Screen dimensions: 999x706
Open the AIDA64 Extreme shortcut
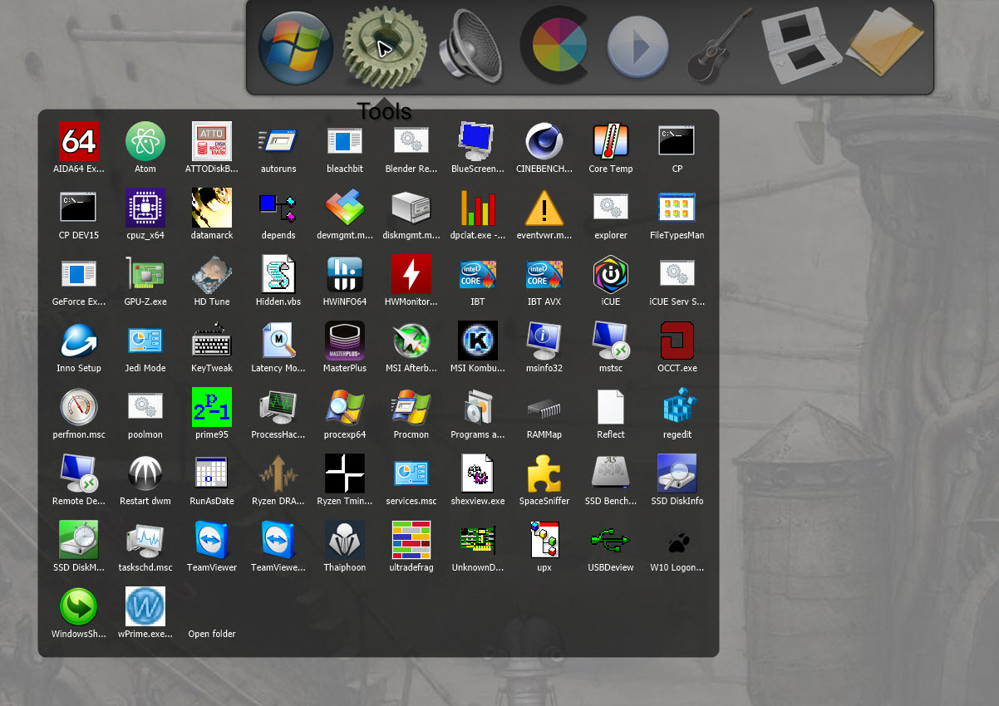coord(79,141)
